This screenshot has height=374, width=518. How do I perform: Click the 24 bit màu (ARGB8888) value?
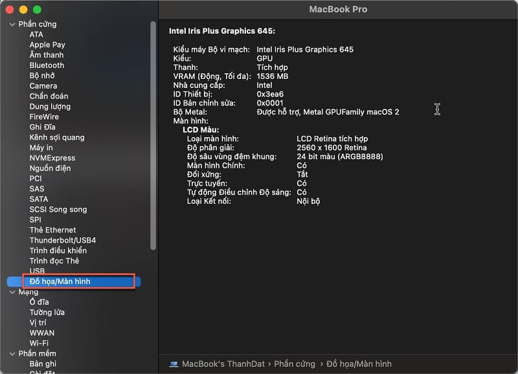click(x=340, y=157)
